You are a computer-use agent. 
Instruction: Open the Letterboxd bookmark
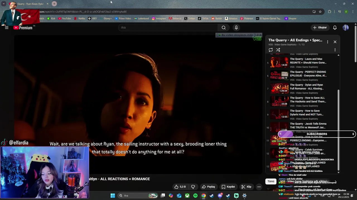[141, 19]
